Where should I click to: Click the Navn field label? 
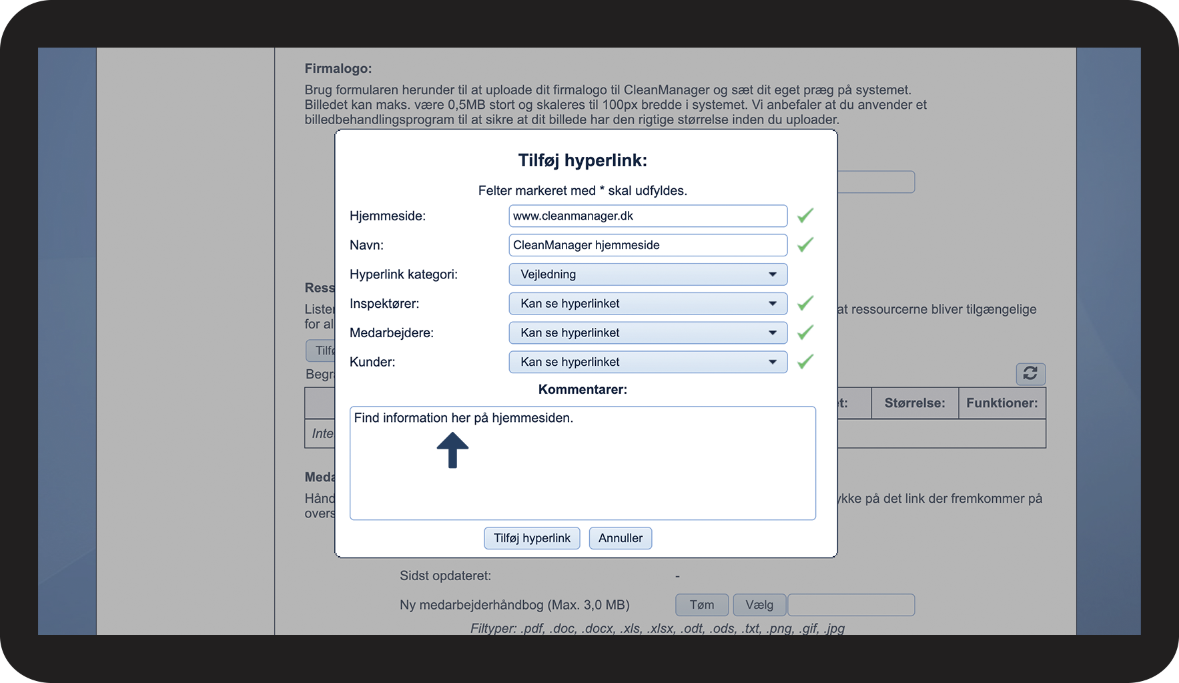(x=366, y=245)
